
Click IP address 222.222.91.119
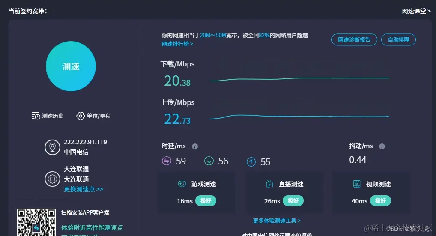click(x=85, y=142)
